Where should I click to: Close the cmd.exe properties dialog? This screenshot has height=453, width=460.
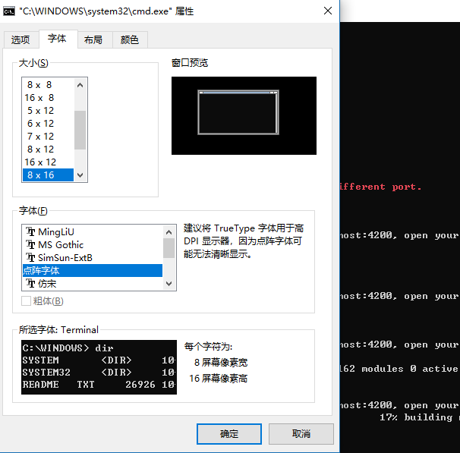(328, 11)
